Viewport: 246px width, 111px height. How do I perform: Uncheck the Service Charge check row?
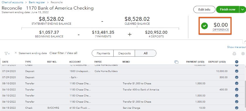click(x=237, y=108)
